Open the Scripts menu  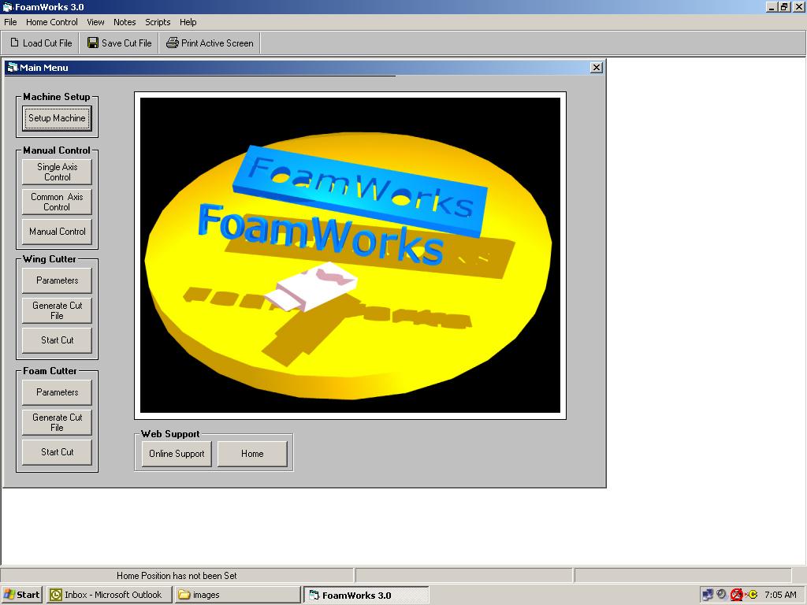pyautogui.click(x=157, y=22)
